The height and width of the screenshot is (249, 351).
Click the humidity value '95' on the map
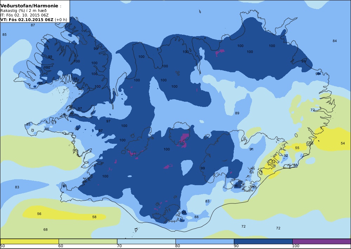pos(40,83)
